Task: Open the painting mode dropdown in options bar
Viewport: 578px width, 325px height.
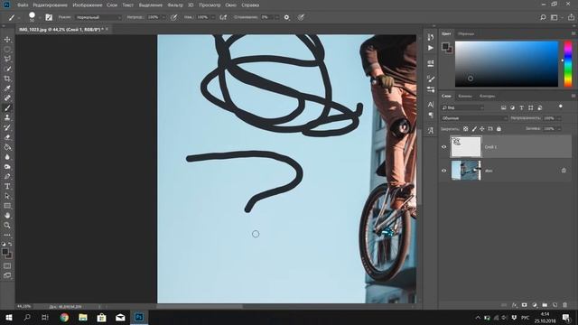Action: coord(98,17)
